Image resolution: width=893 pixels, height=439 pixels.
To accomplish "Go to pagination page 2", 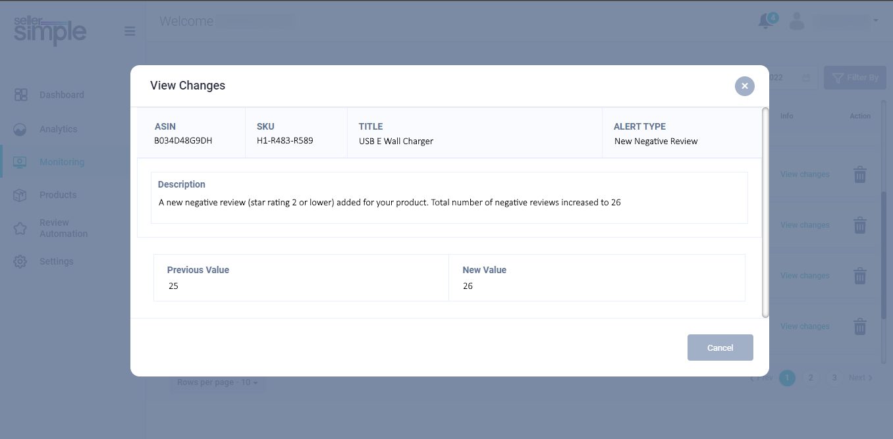I will (x=811, y=378).
